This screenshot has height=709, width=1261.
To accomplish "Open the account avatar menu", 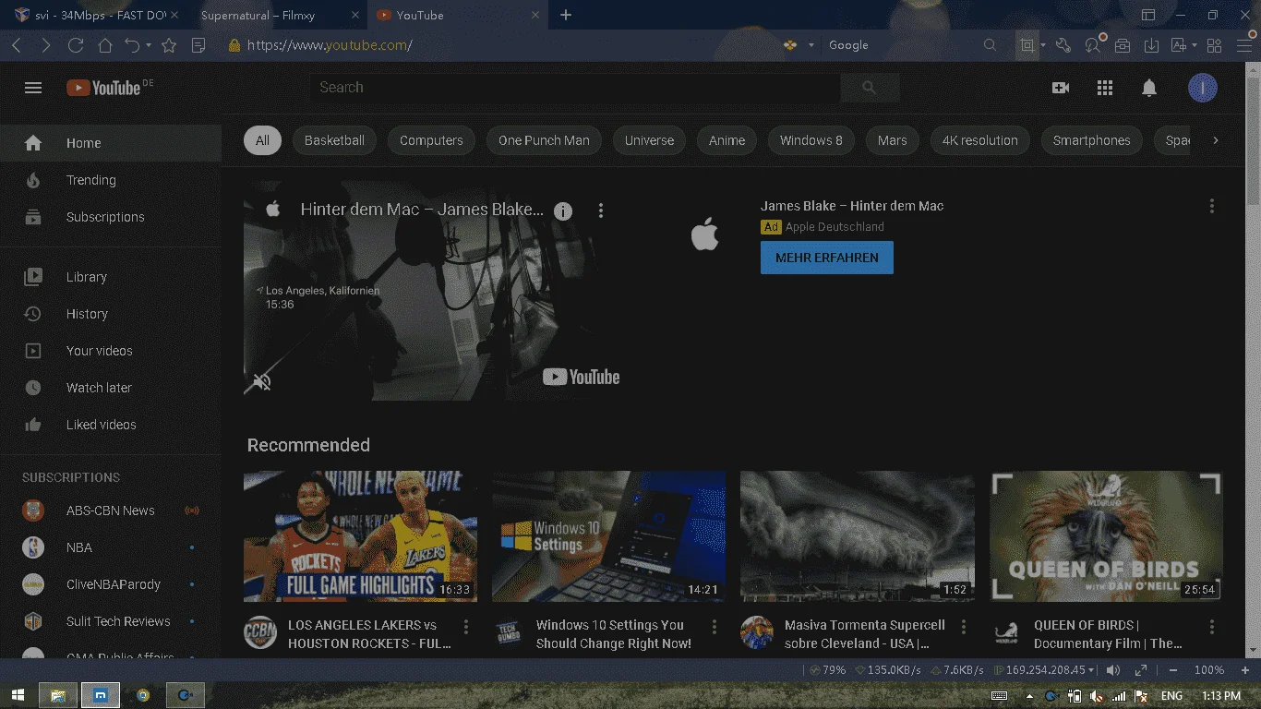I will click(1203, 88).
